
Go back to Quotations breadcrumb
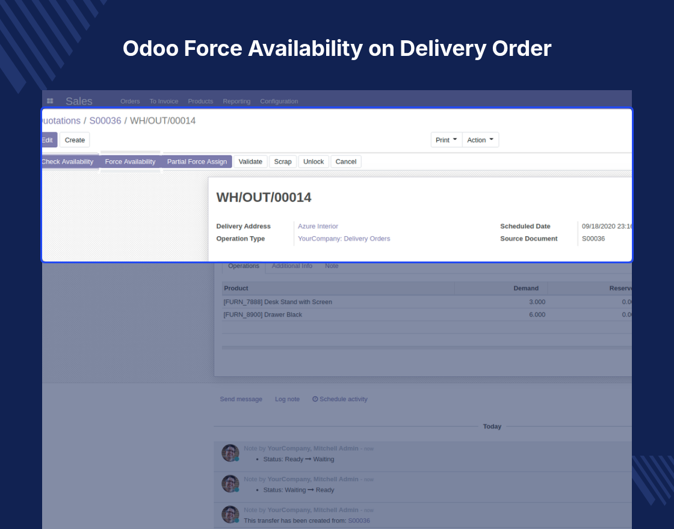(61, 121)
